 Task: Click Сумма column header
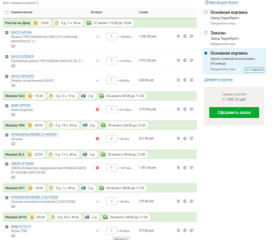tap(143, 12)
